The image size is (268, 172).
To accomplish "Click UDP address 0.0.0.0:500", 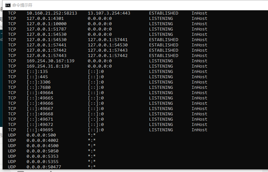I will point(41,135).
